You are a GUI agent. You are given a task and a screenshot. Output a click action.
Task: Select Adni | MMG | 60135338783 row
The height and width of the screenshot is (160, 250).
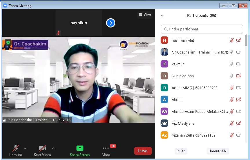[201, 88]
